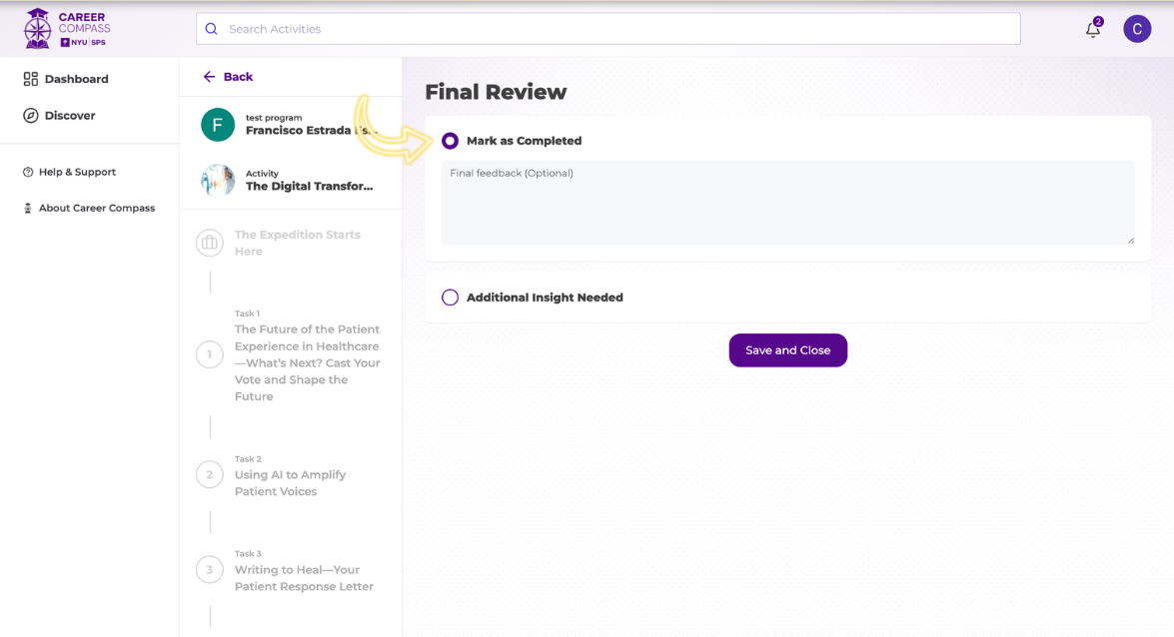Select the Mark as Completed radio button

point(451,141)
